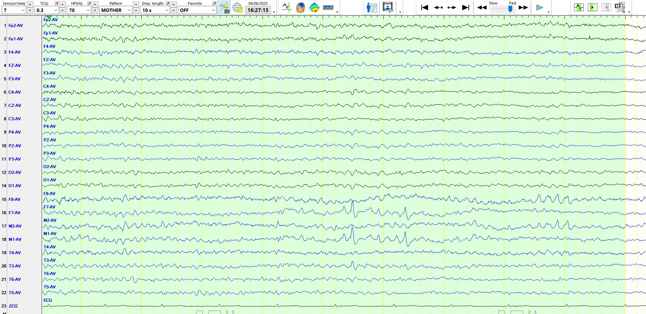Select channel 16 F7-AV label
This screenshot has height=314, width=646.
15,213
